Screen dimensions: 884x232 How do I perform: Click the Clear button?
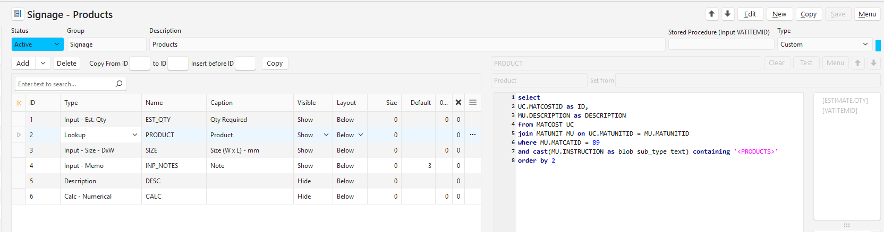(777, 63)
